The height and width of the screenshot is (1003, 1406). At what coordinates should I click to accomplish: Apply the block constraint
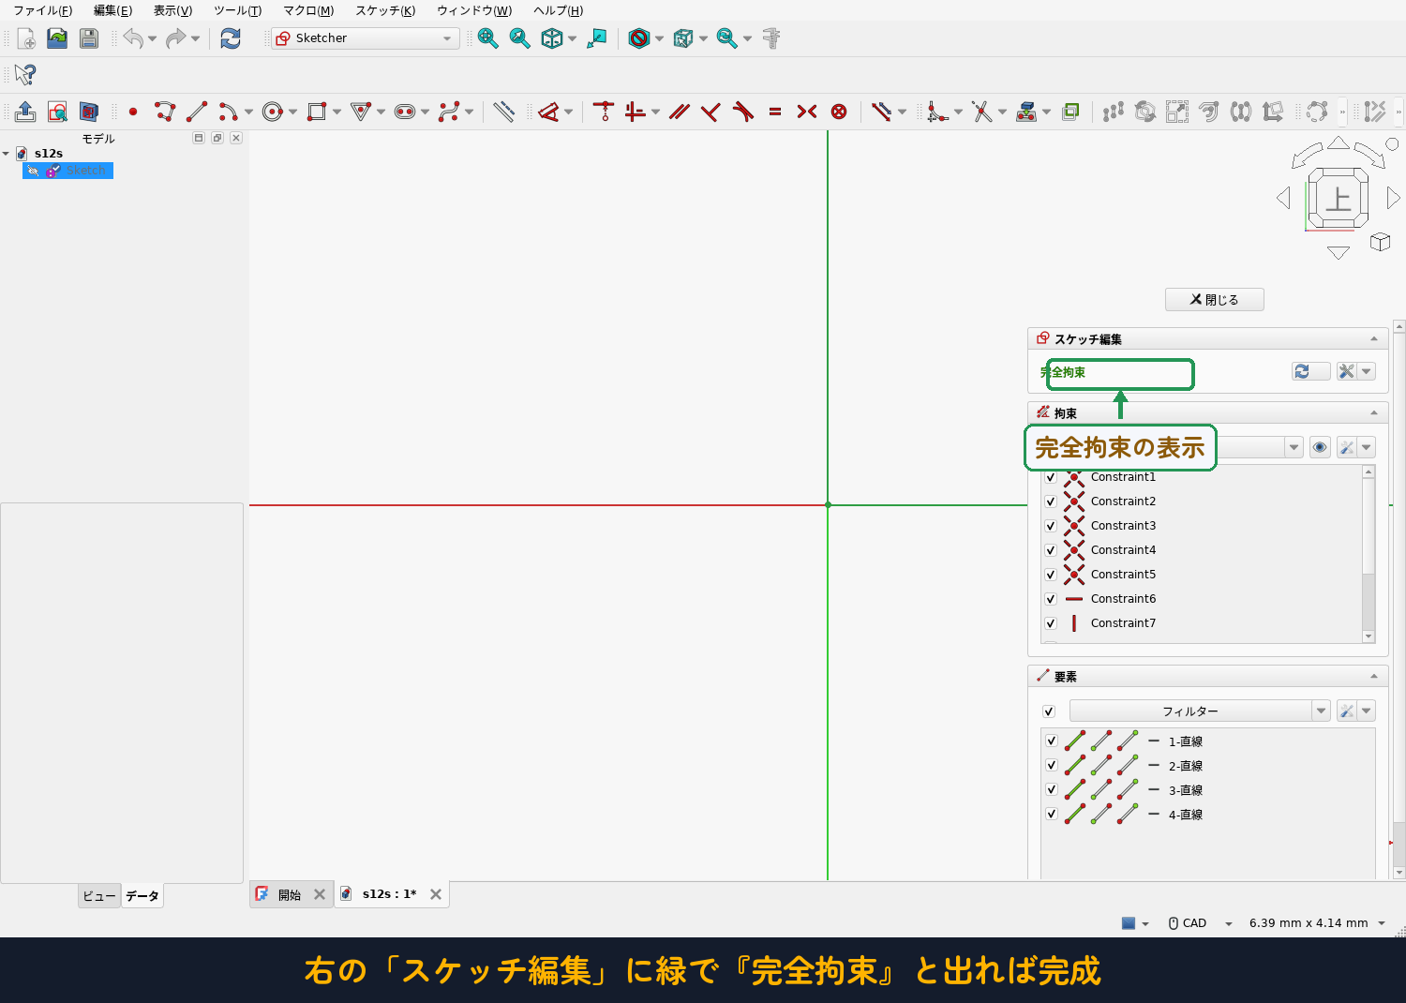coord(839,112)
